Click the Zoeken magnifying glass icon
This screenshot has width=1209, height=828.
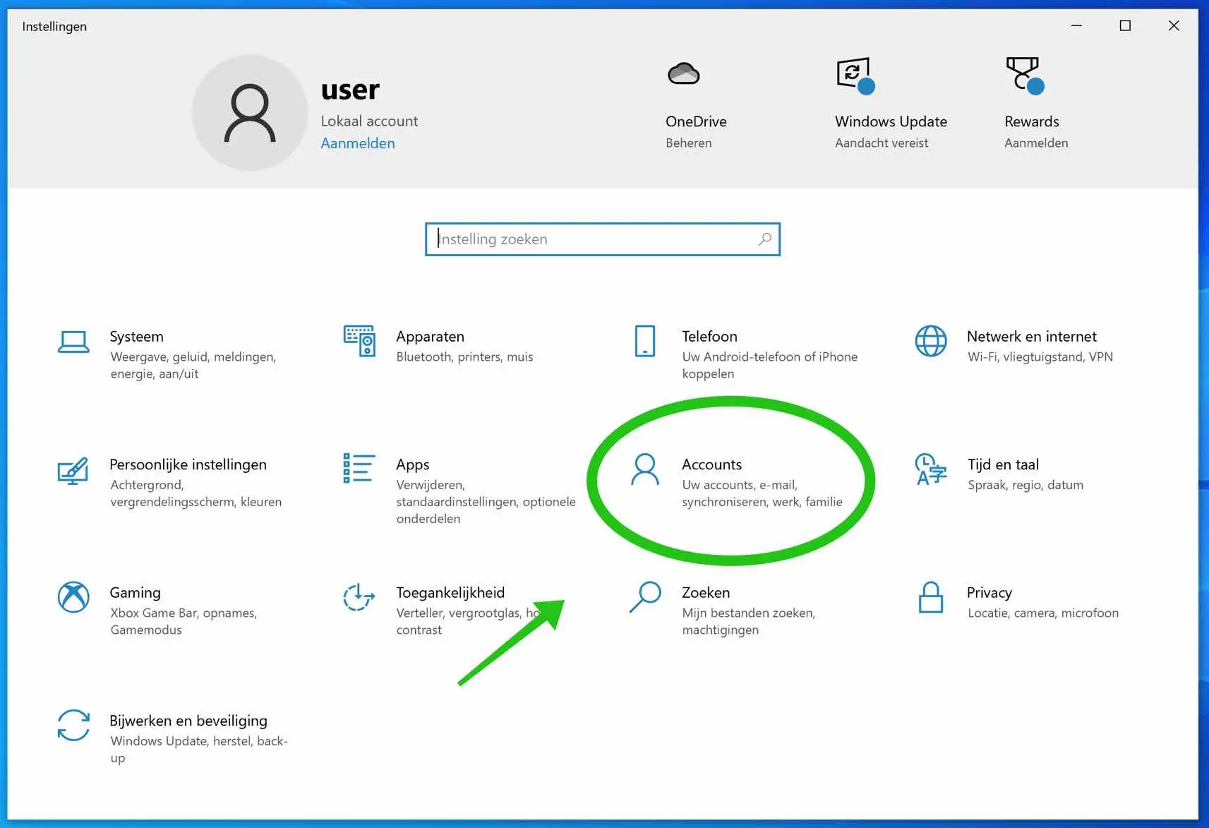(645, 597)
